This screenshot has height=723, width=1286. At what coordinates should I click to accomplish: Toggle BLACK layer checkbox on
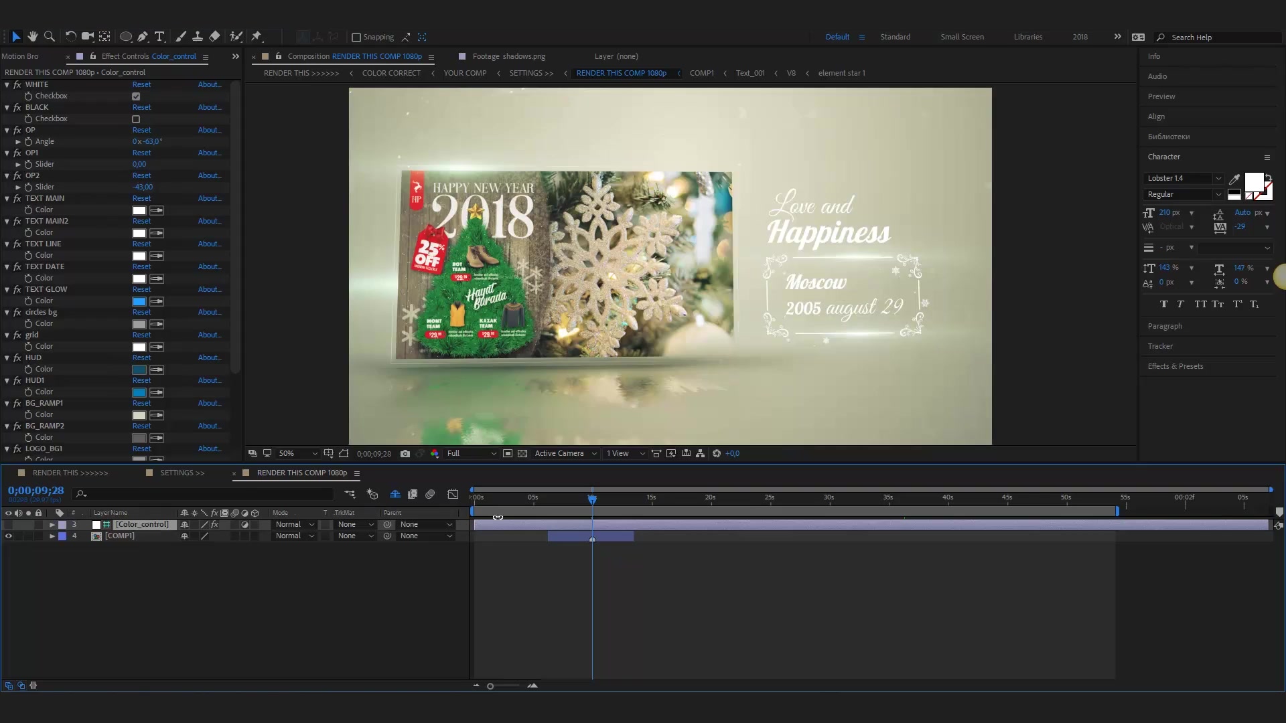click(x=136, y=118)
